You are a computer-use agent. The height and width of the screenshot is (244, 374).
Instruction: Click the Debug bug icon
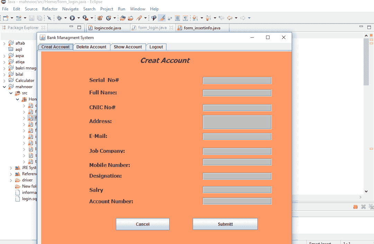59,18
